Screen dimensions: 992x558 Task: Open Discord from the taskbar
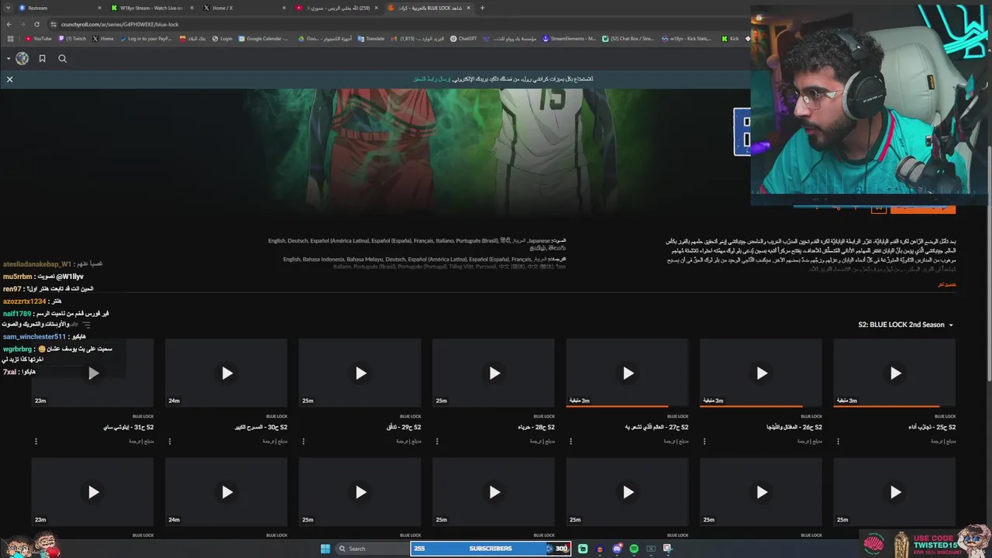617,549
